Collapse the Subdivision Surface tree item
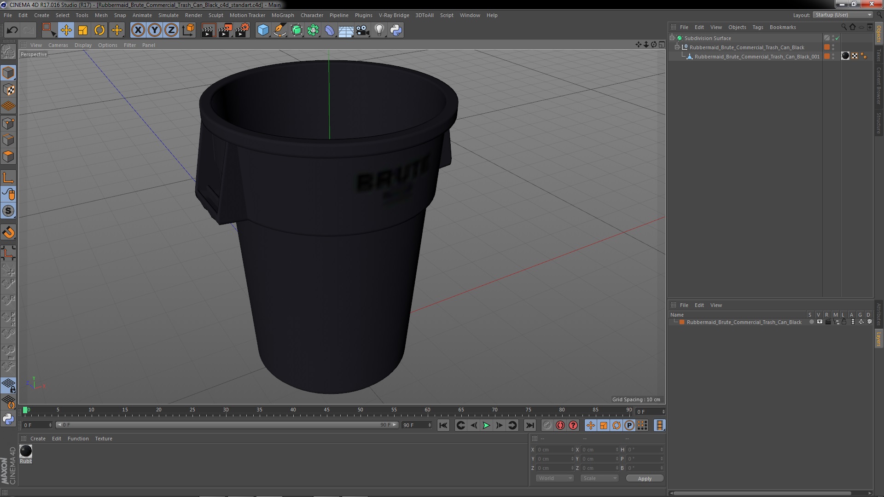This screenshot has height=497, width=884. click(x=672, y=38)
